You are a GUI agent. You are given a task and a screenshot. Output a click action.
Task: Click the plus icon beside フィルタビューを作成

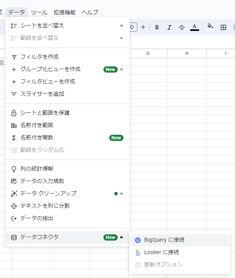pos(14,82)
